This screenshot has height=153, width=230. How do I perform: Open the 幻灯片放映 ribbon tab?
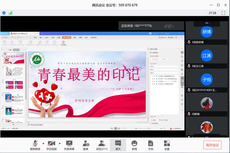pyautogui.click(x=66, y=37)
